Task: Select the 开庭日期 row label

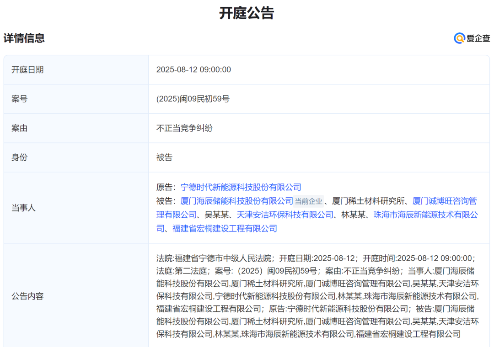Action: pos(27,70)
